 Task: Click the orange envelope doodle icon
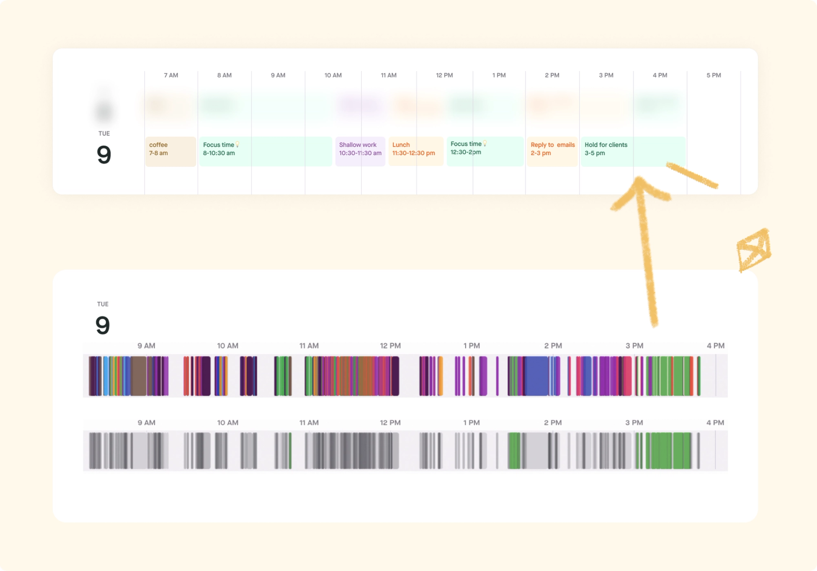coord(754,250)
